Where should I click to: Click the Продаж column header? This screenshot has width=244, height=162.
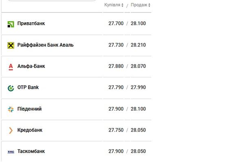pyautogui.click(x=139, y=5)
